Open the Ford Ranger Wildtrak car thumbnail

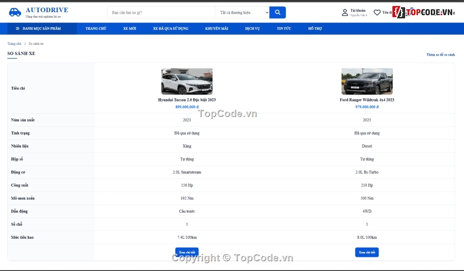point(367,81)
